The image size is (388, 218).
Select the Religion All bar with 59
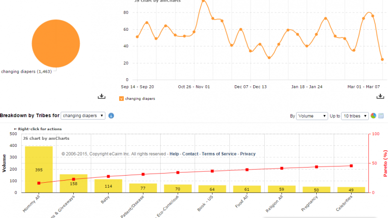pos(281,189)
